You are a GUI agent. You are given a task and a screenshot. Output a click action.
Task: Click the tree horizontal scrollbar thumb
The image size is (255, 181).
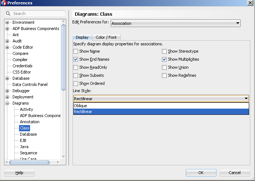click(x=29, y=162)
